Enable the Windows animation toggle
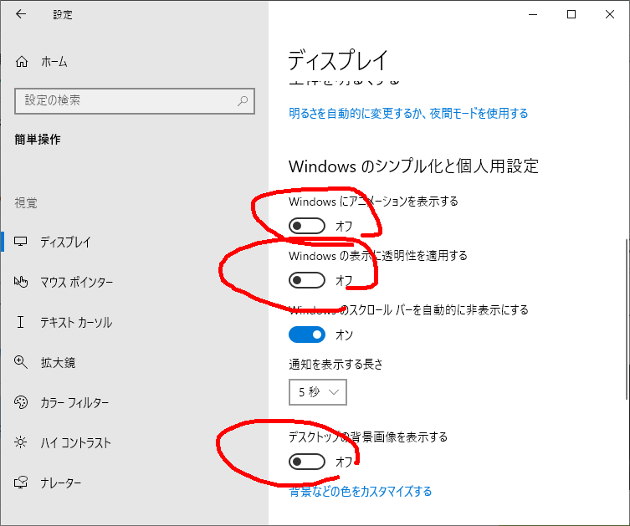This screenshot has height=526, width=630. pyautogui.click(x=306, y=226)
